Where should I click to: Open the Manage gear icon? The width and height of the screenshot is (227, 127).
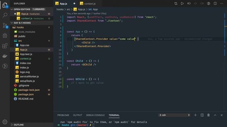pos(5,122)
